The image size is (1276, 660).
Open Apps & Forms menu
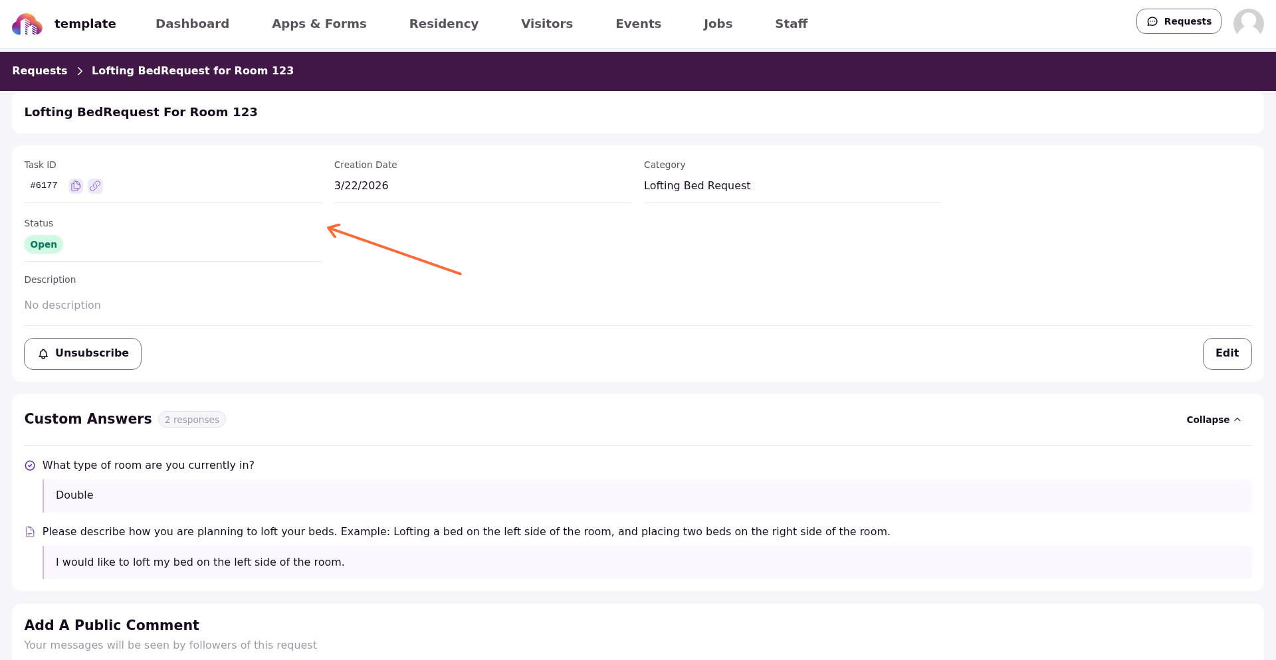coord(319,24)
